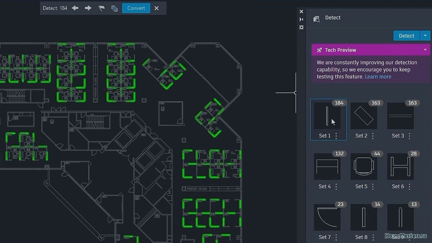Collapse the Tech Preview banner
Viewport: 432px width, 243px height.
pyautogui.click(x=425, y=50)
